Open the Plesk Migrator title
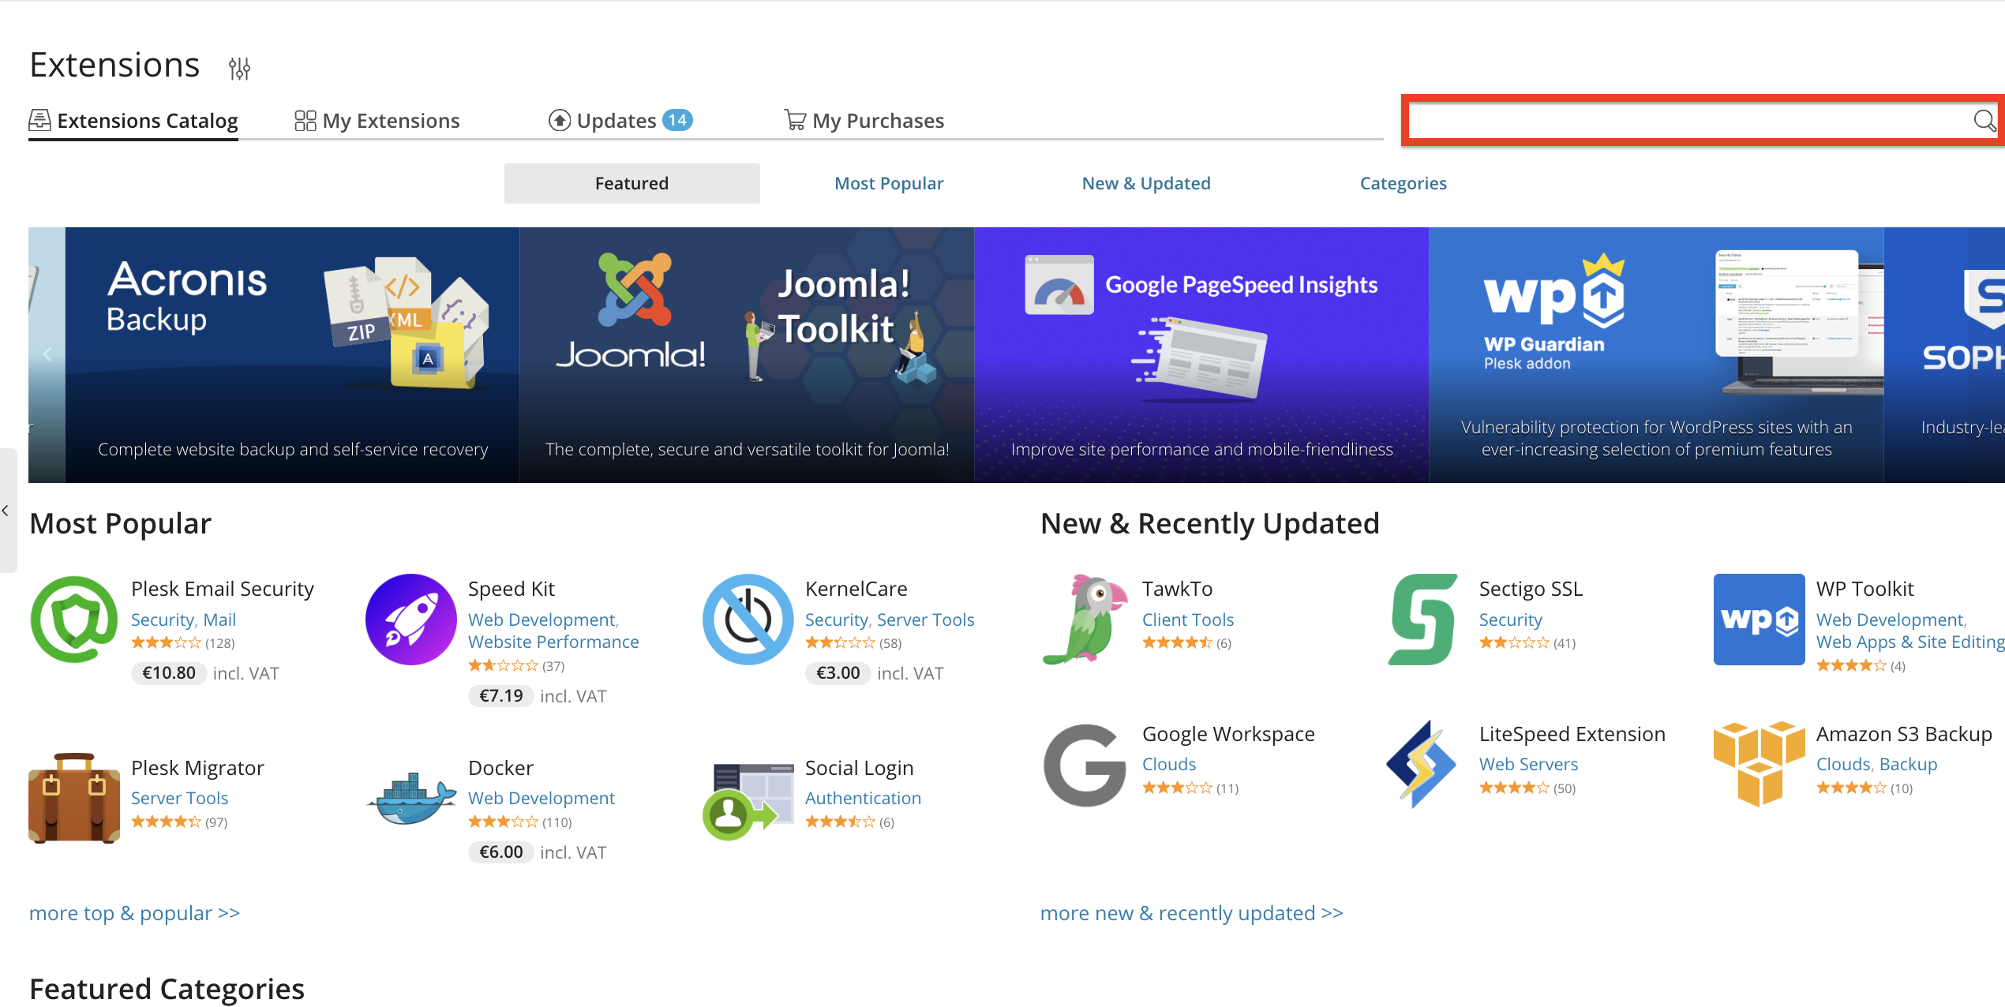2005x1007 pixels. click(x=198, y=768)
